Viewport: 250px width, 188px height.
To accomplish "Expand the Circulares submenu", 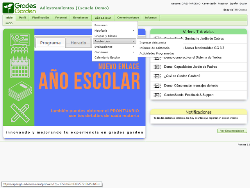I will tap(114, 52).
